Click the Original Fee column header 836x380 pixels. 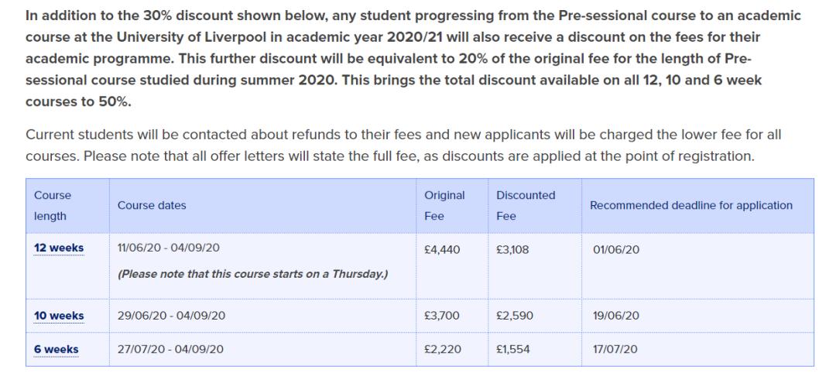coord(444,206)
